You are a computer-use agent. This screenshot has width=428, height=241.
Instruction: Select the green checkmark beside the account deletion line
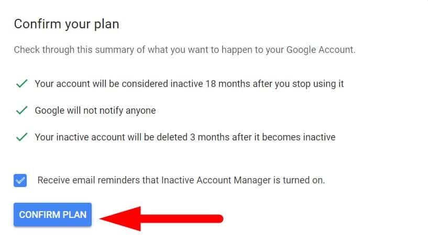click(21, 137)
